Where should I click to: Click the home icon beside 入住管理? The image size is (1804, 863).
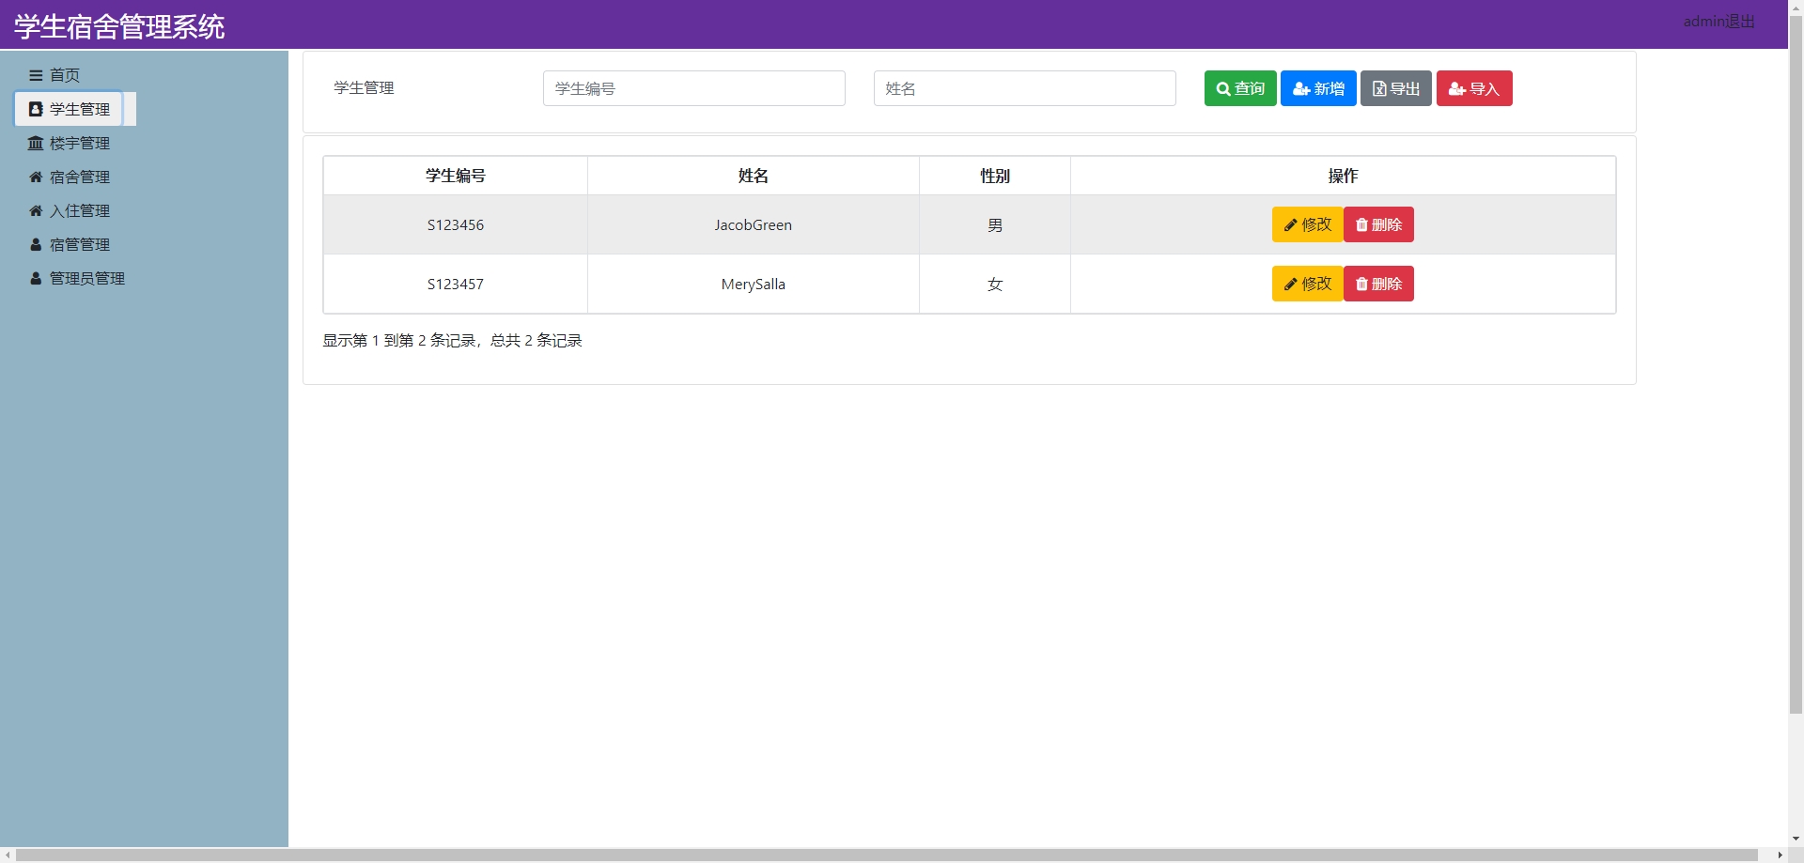36,210
